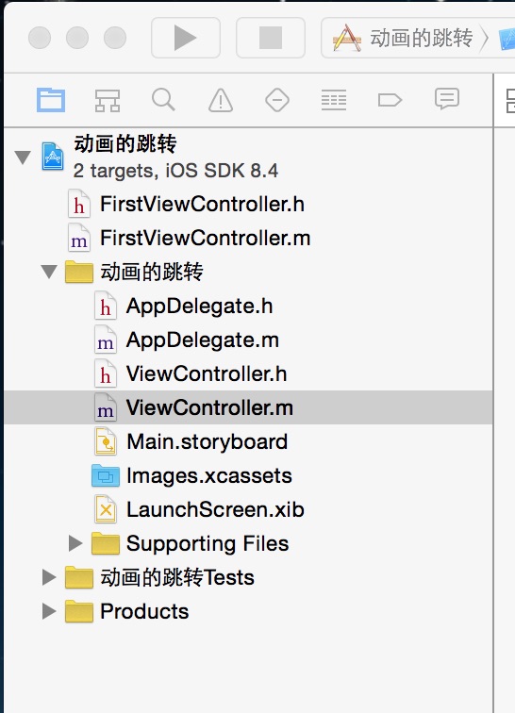Click the Run play button
Viewport: 515px width, 713px height.
click(x=186, y=38)
